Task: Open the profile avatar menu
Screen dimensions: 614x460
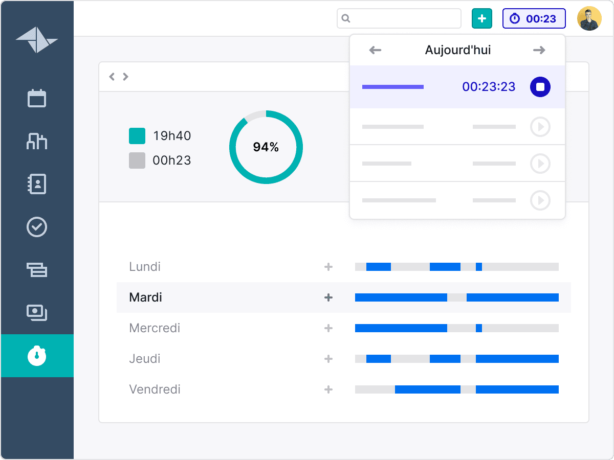Action: pos(589,18)
